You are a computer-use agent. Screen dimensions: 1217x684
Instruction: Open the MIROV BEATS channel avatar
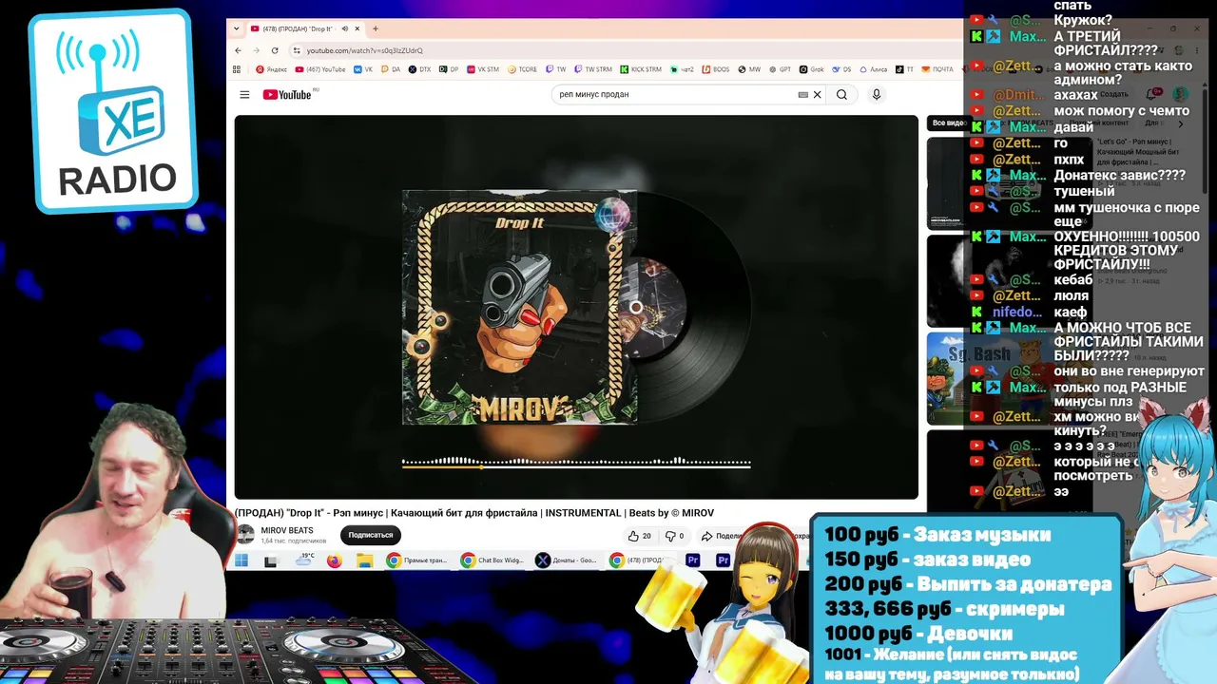point(245,535)
